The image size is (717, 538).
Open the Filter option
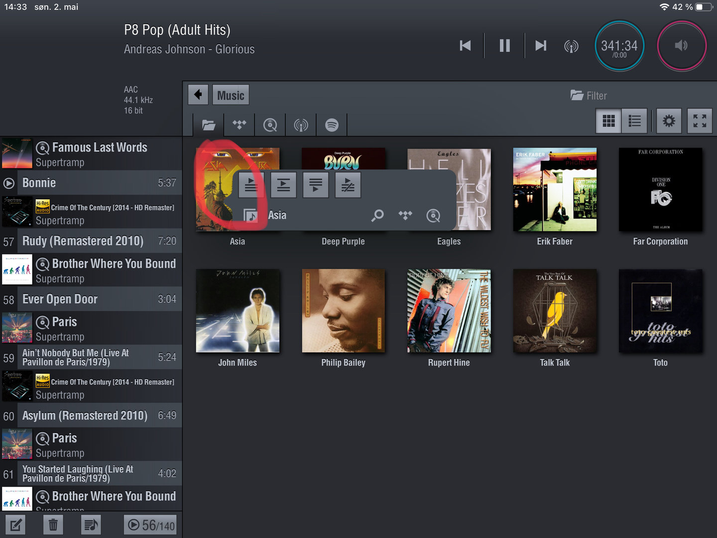coord(589,96)
